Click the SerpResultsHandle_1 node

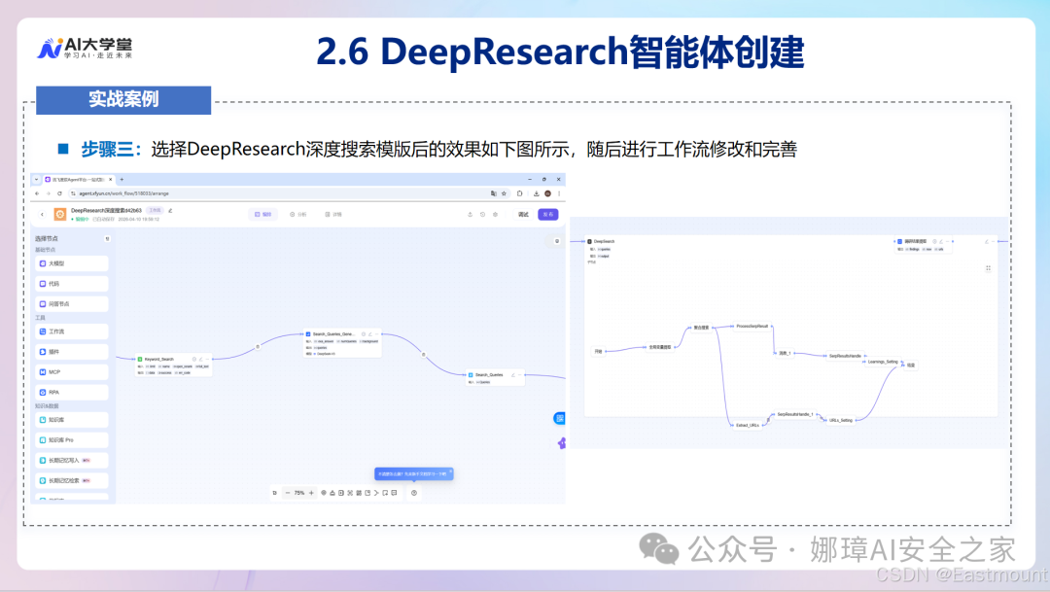(x=795, y=414)
